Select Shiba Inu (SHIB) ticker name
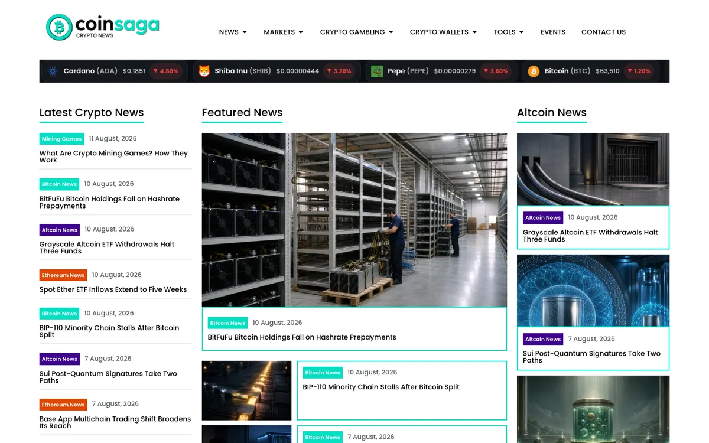 [x=243, y=71]
